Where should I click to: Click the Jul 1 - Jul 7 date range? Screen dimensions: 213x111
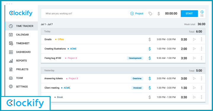[47, 24]
